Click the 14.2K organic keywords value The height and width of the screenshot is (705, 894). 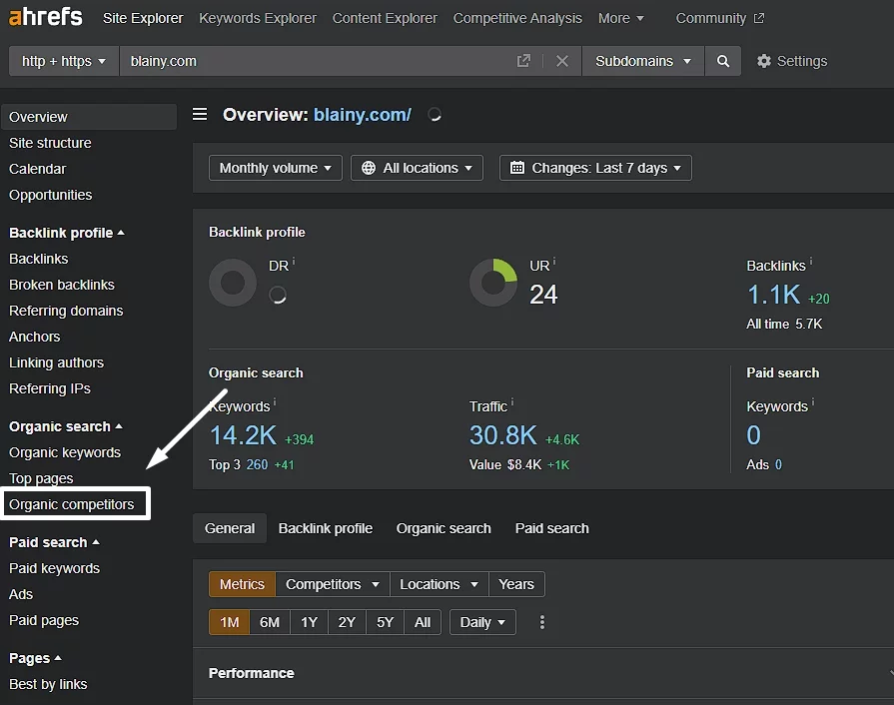(244, 435)
